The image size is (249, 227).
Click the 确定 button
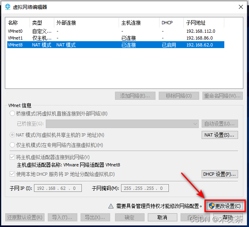[x=130, y=217]
